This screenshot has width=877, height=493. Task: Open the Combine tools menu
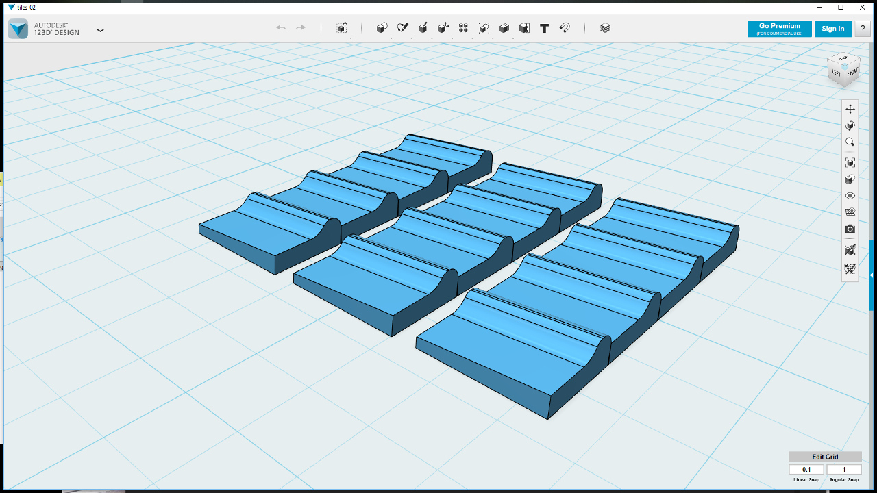(504, 28)
